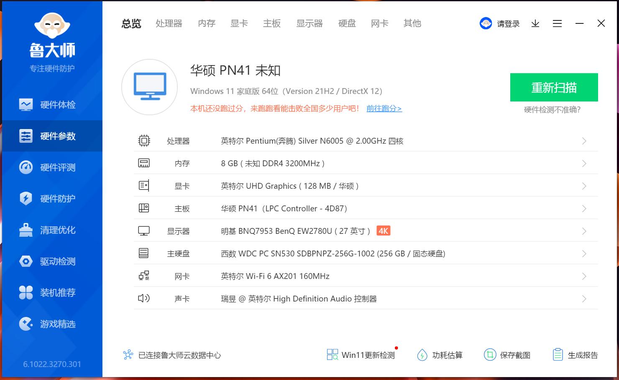Image resolution: width=619 pixels, height=380 pixels.
Task: Run the Win11更新检测 check
Action: point(361,355)
